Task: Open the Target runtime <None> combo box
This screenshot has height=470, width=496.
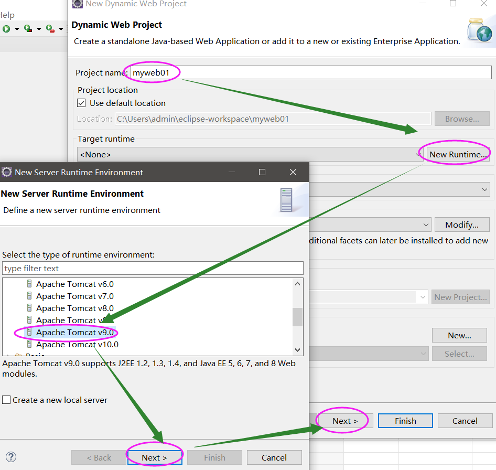Action: [250, 154]
